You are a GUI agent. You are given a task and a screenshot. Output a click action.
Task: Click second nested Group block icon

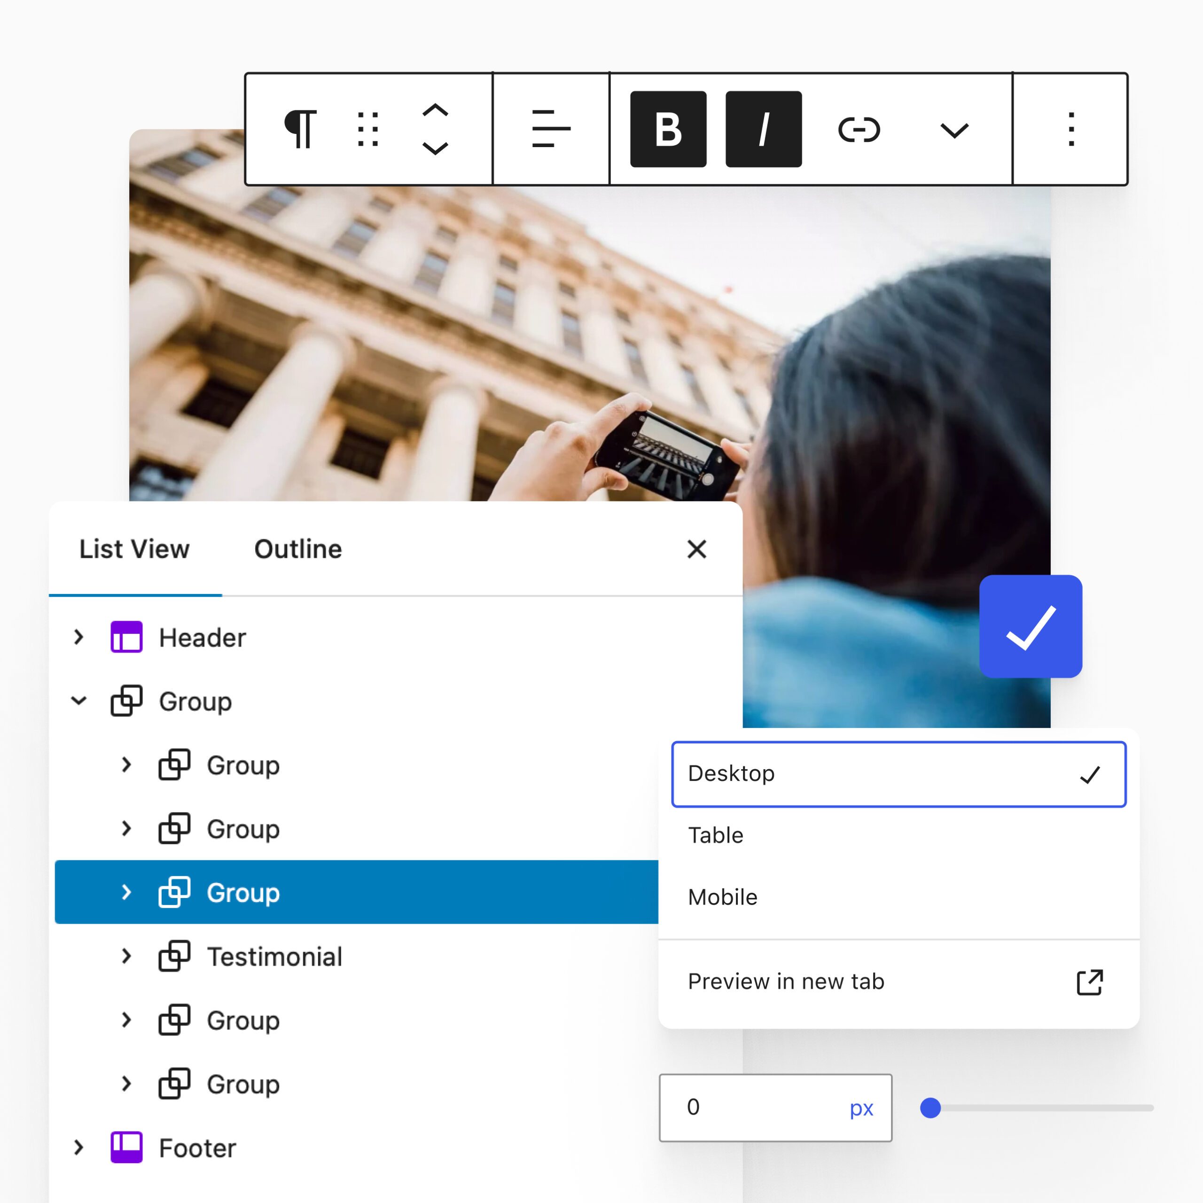click(x=174, y=828)
